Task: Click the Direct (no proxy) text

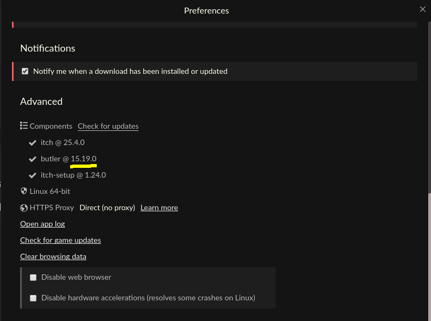Action: point(107,208)
